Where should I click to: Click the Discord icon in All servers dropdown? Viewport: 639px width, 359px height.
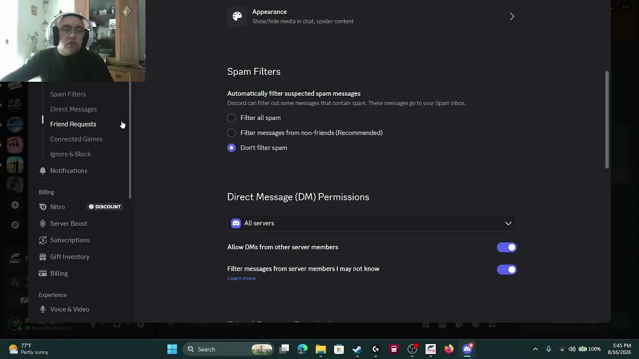tap(236, 223)
